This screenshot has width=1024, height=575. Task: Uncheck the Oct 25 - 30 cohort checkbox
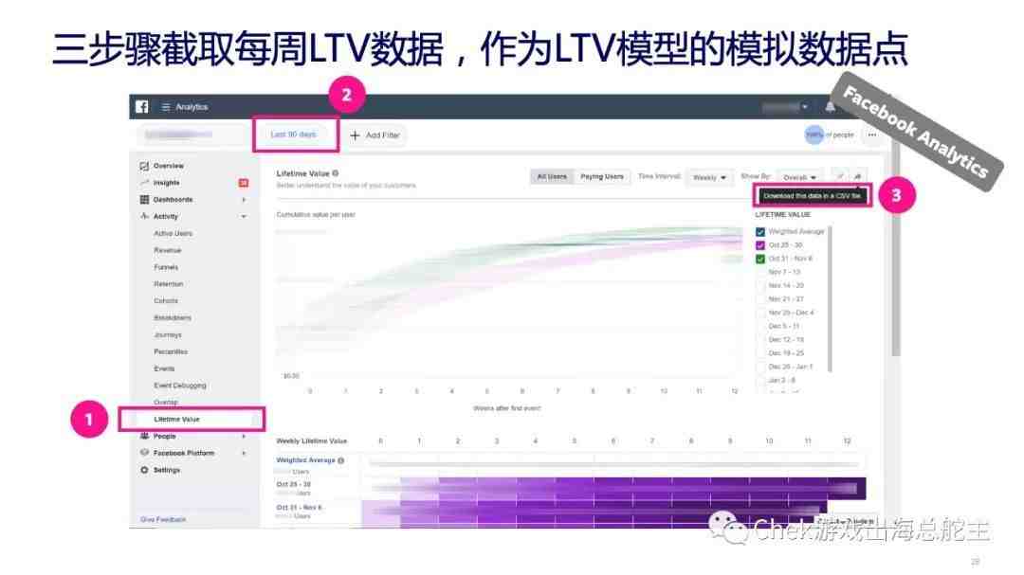click(760, 245)
